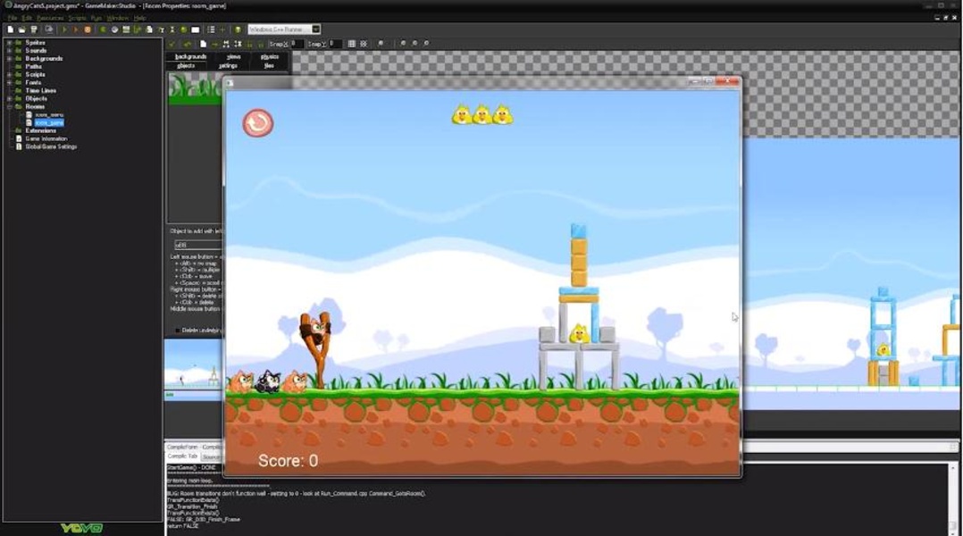Select room_game in the resource tree
This screenshot has width=963, height=536.
tap(49, 122)
